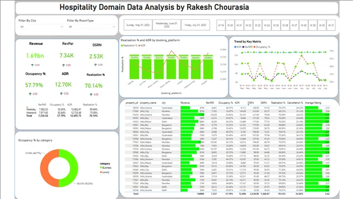Screen dimensions: 353x199
Task: Filter by week W 29
Action: 313,25
